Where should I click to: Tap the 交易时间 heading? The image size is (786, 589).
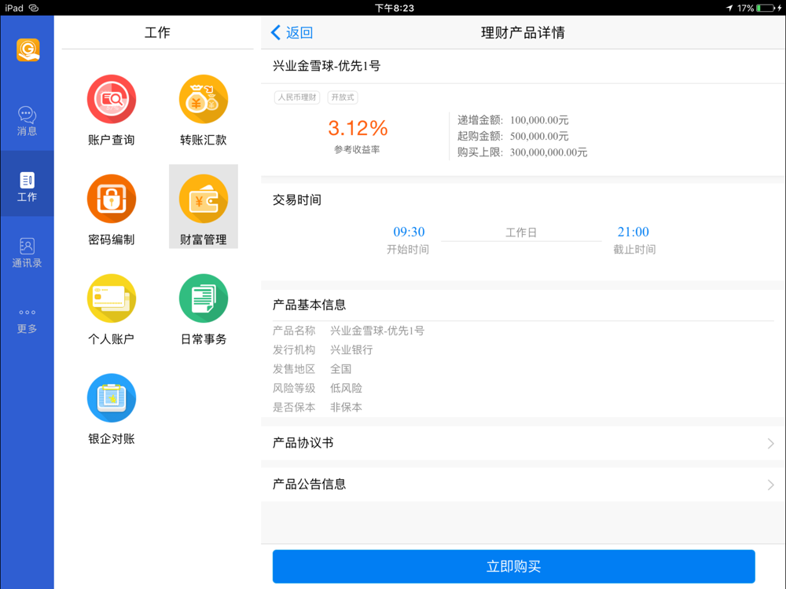pos(297,200)
